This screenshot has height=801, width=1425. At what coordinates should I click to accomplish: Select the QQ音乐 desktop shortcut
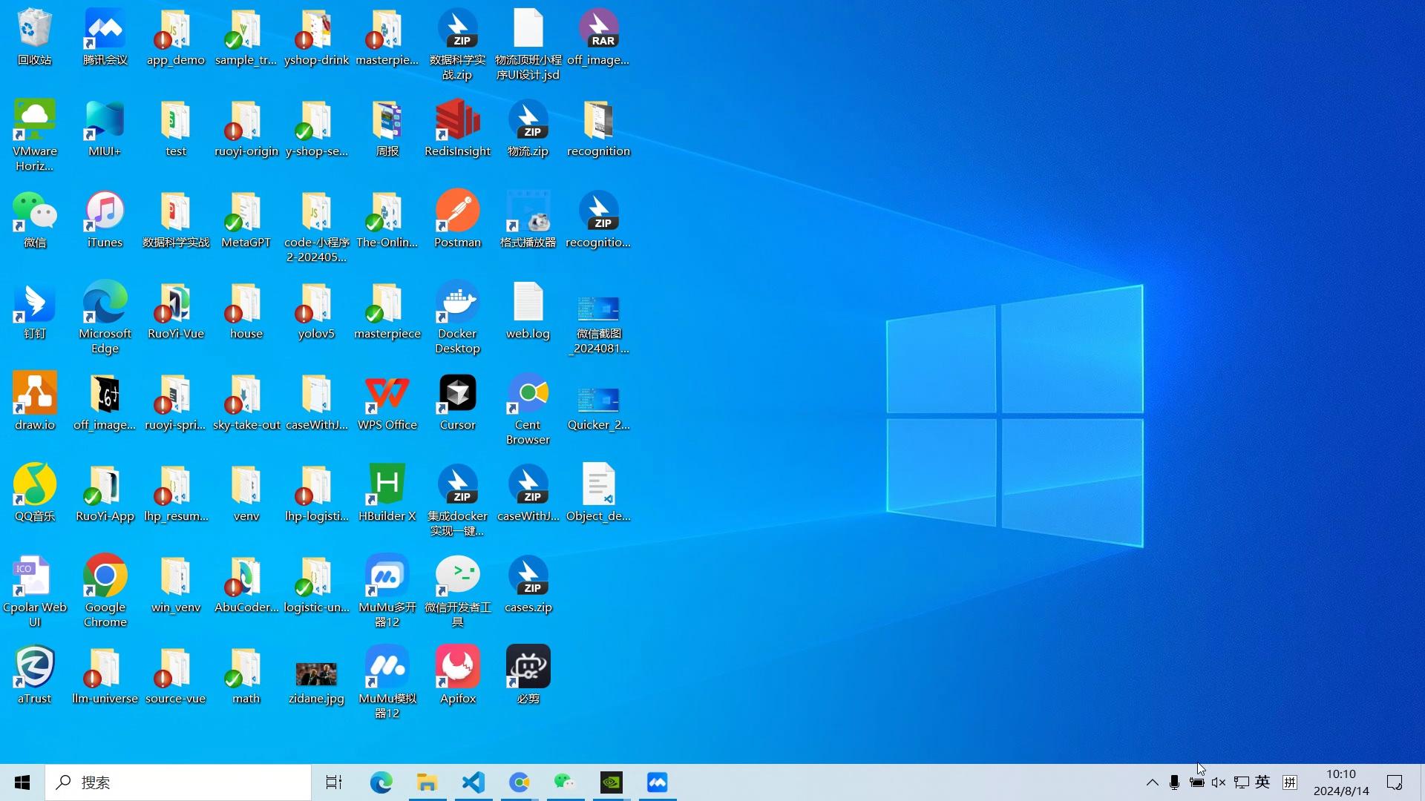click(34, 493)
